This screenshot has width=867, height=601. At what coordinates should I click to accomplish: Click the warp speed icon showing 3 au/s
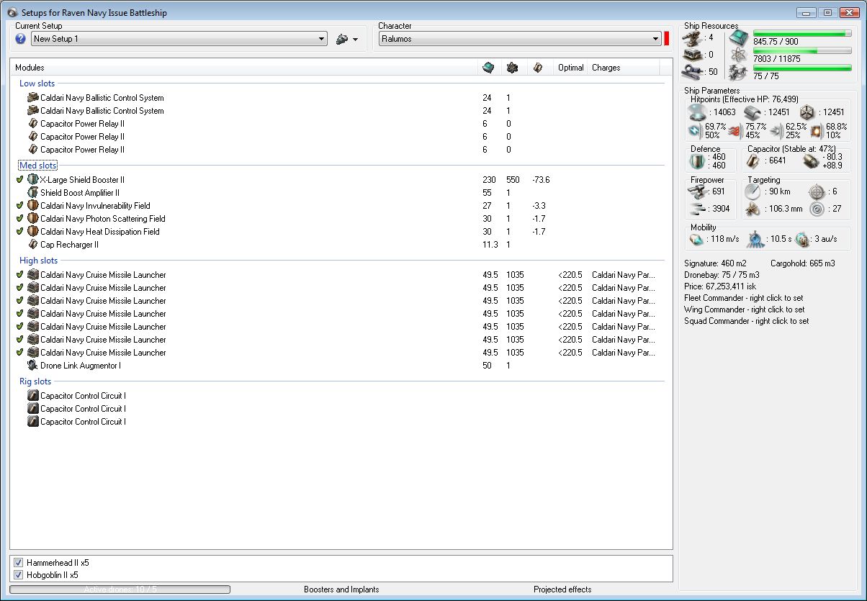pyautogui.click(x=803, y=239)
